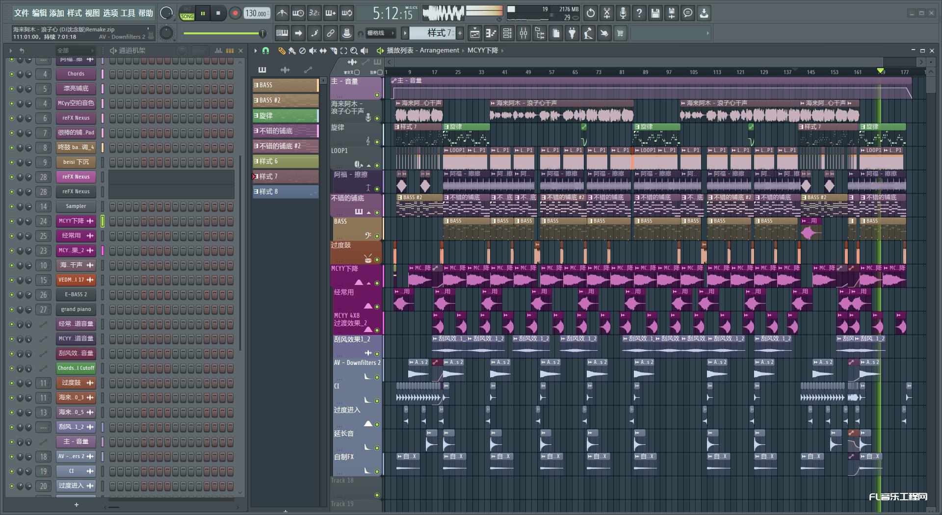Image resolution: width=942 pixels, height=515 pixels.
Task: Open the piano roll icon
Action: point(491,33)
